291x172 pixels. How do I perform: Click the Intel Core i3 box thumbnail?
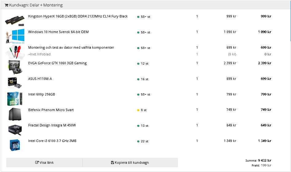coord(15,145)
